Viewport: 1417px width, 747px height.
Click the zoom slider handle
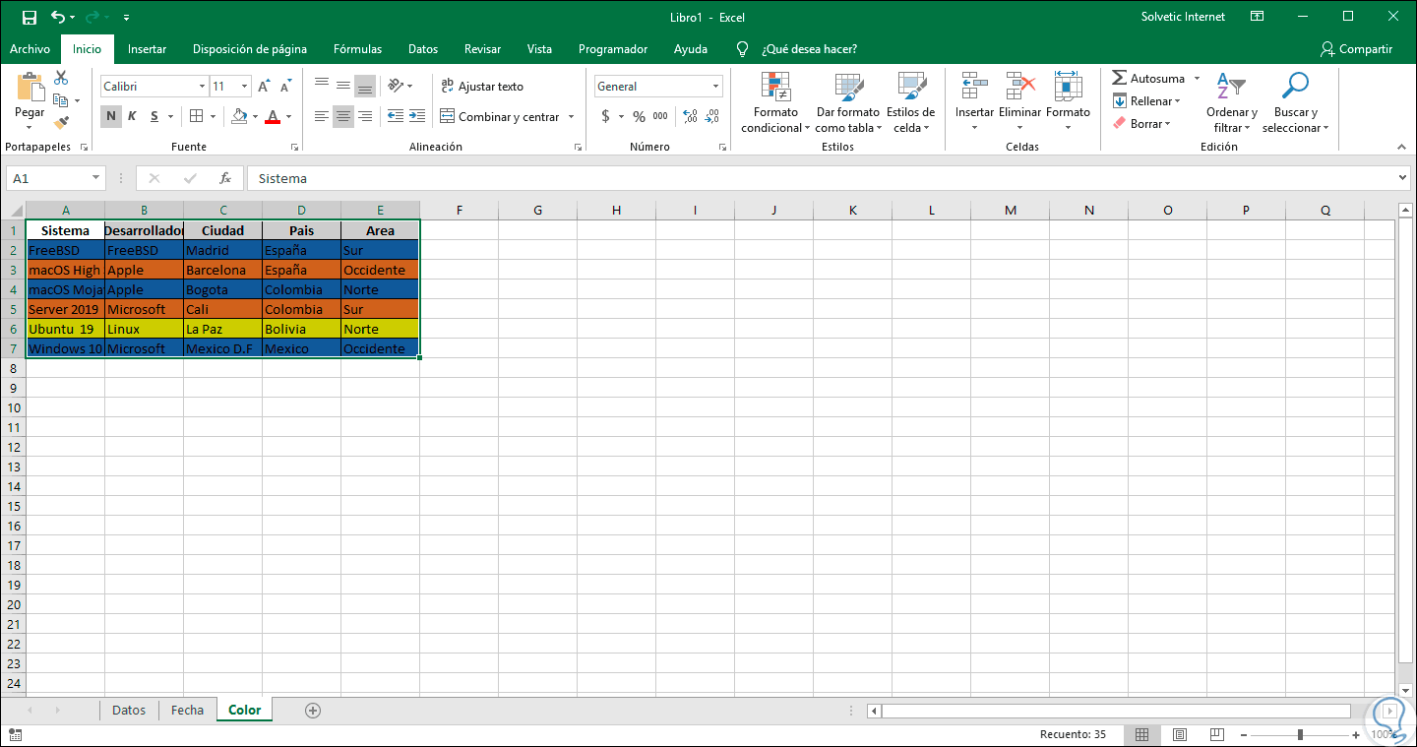1301,734
